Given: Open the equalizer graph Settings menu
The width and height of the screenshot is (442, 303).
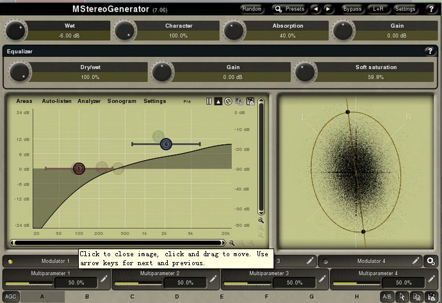Looking at the screenshot, I should (x=155, y=101).
